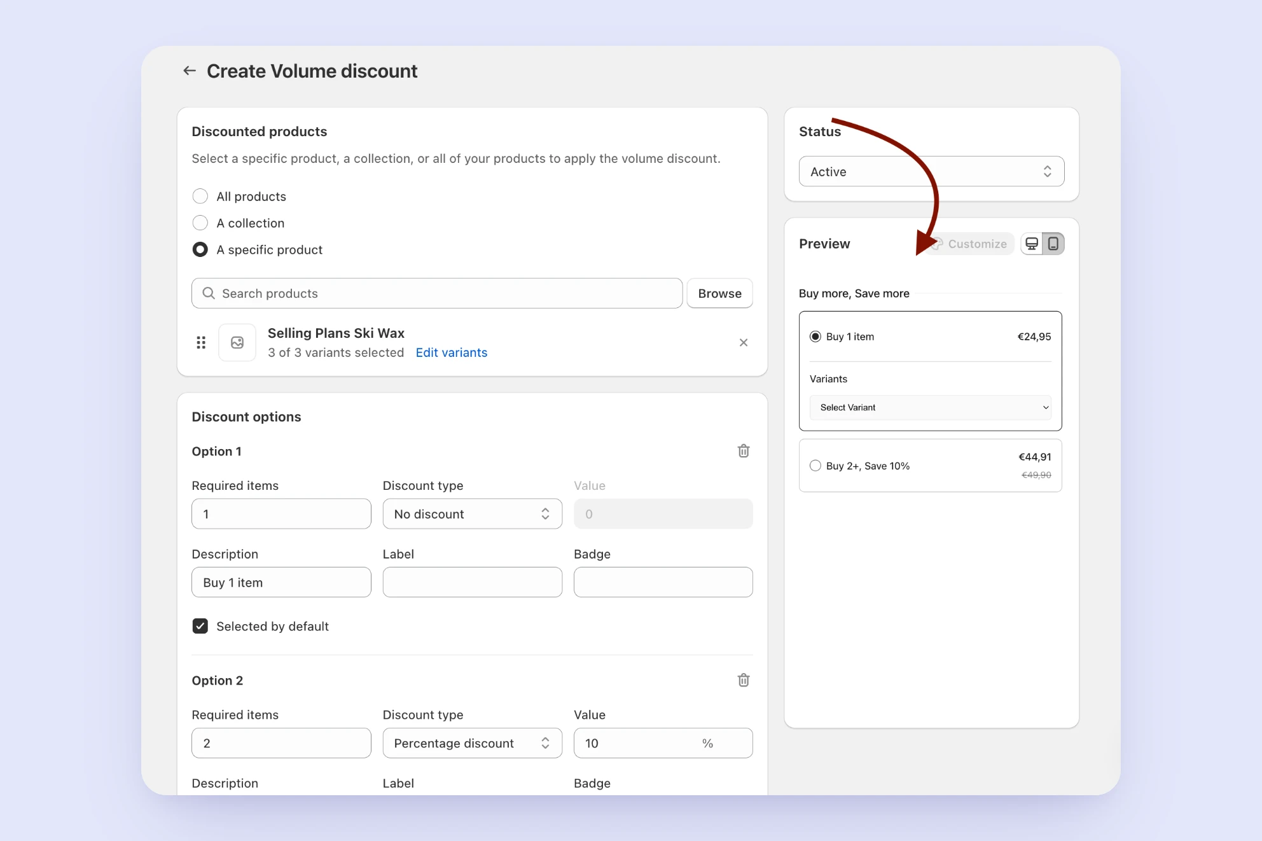Click the Browse button

tap(720, 293)
